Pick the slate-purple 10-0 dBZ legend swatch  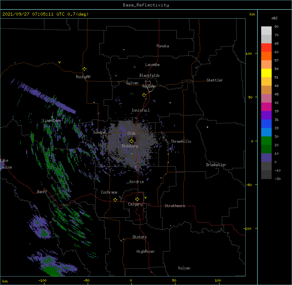266,158
